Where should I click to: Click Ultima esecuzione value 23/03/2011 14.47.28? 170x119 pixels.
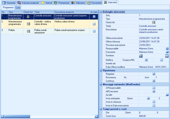tap(149, 38)
